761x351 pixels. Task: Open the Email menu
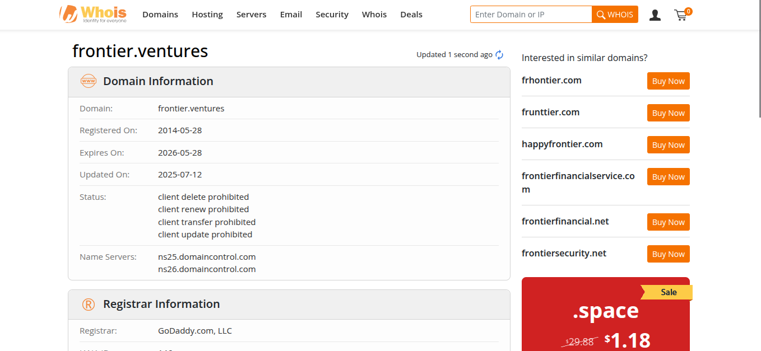tap(291, 15)
